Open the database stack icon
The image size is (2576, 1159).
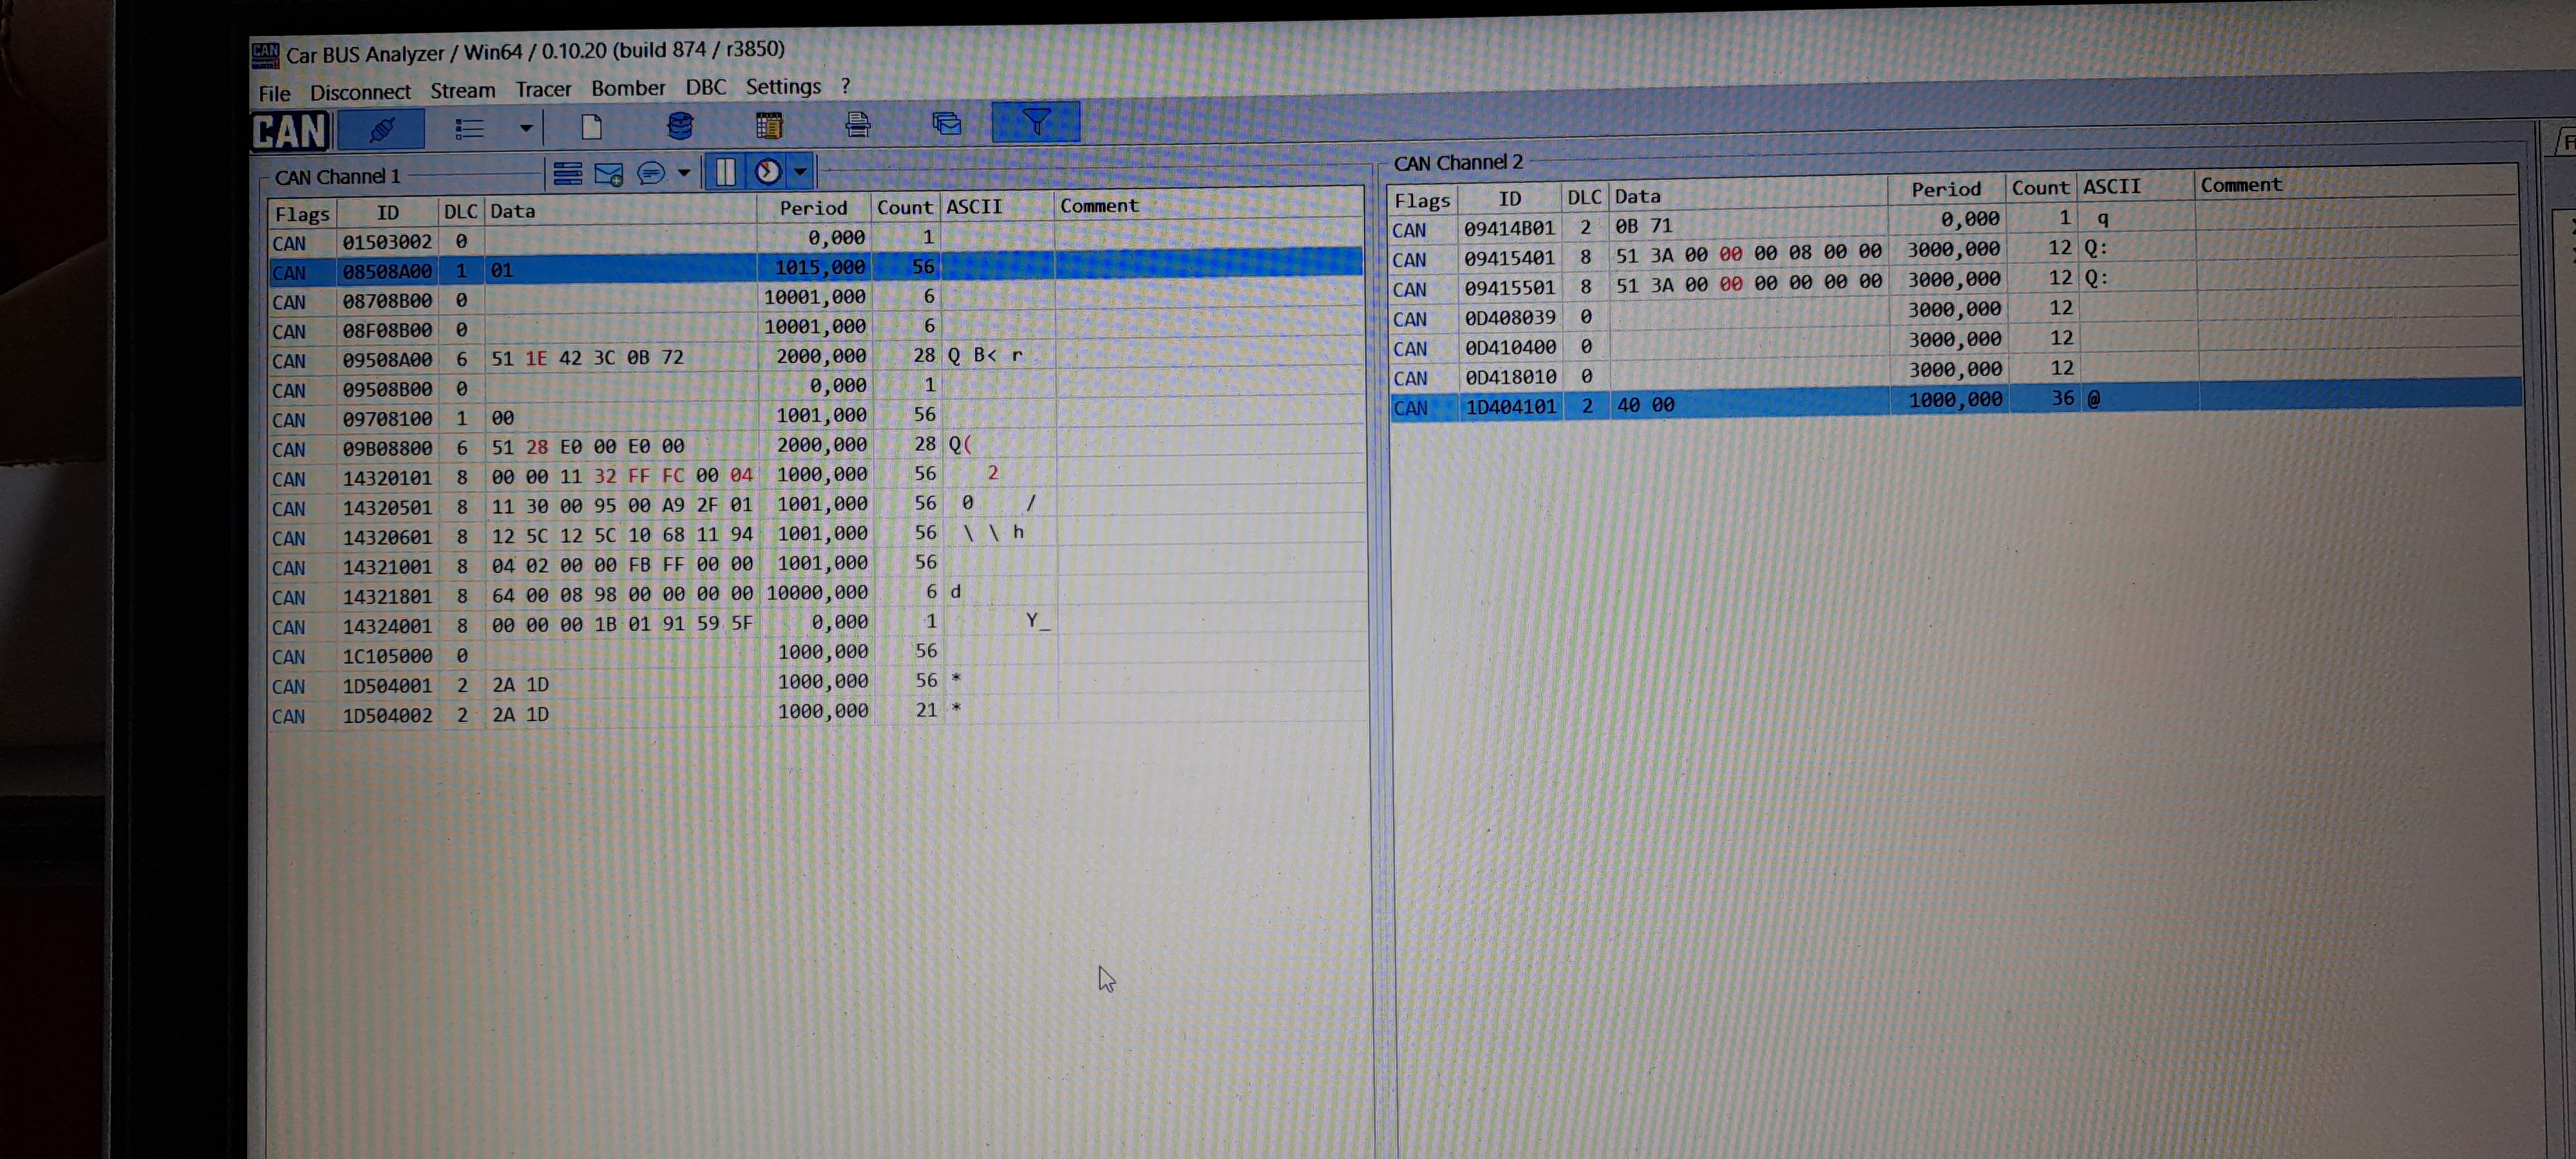point(680,126)
